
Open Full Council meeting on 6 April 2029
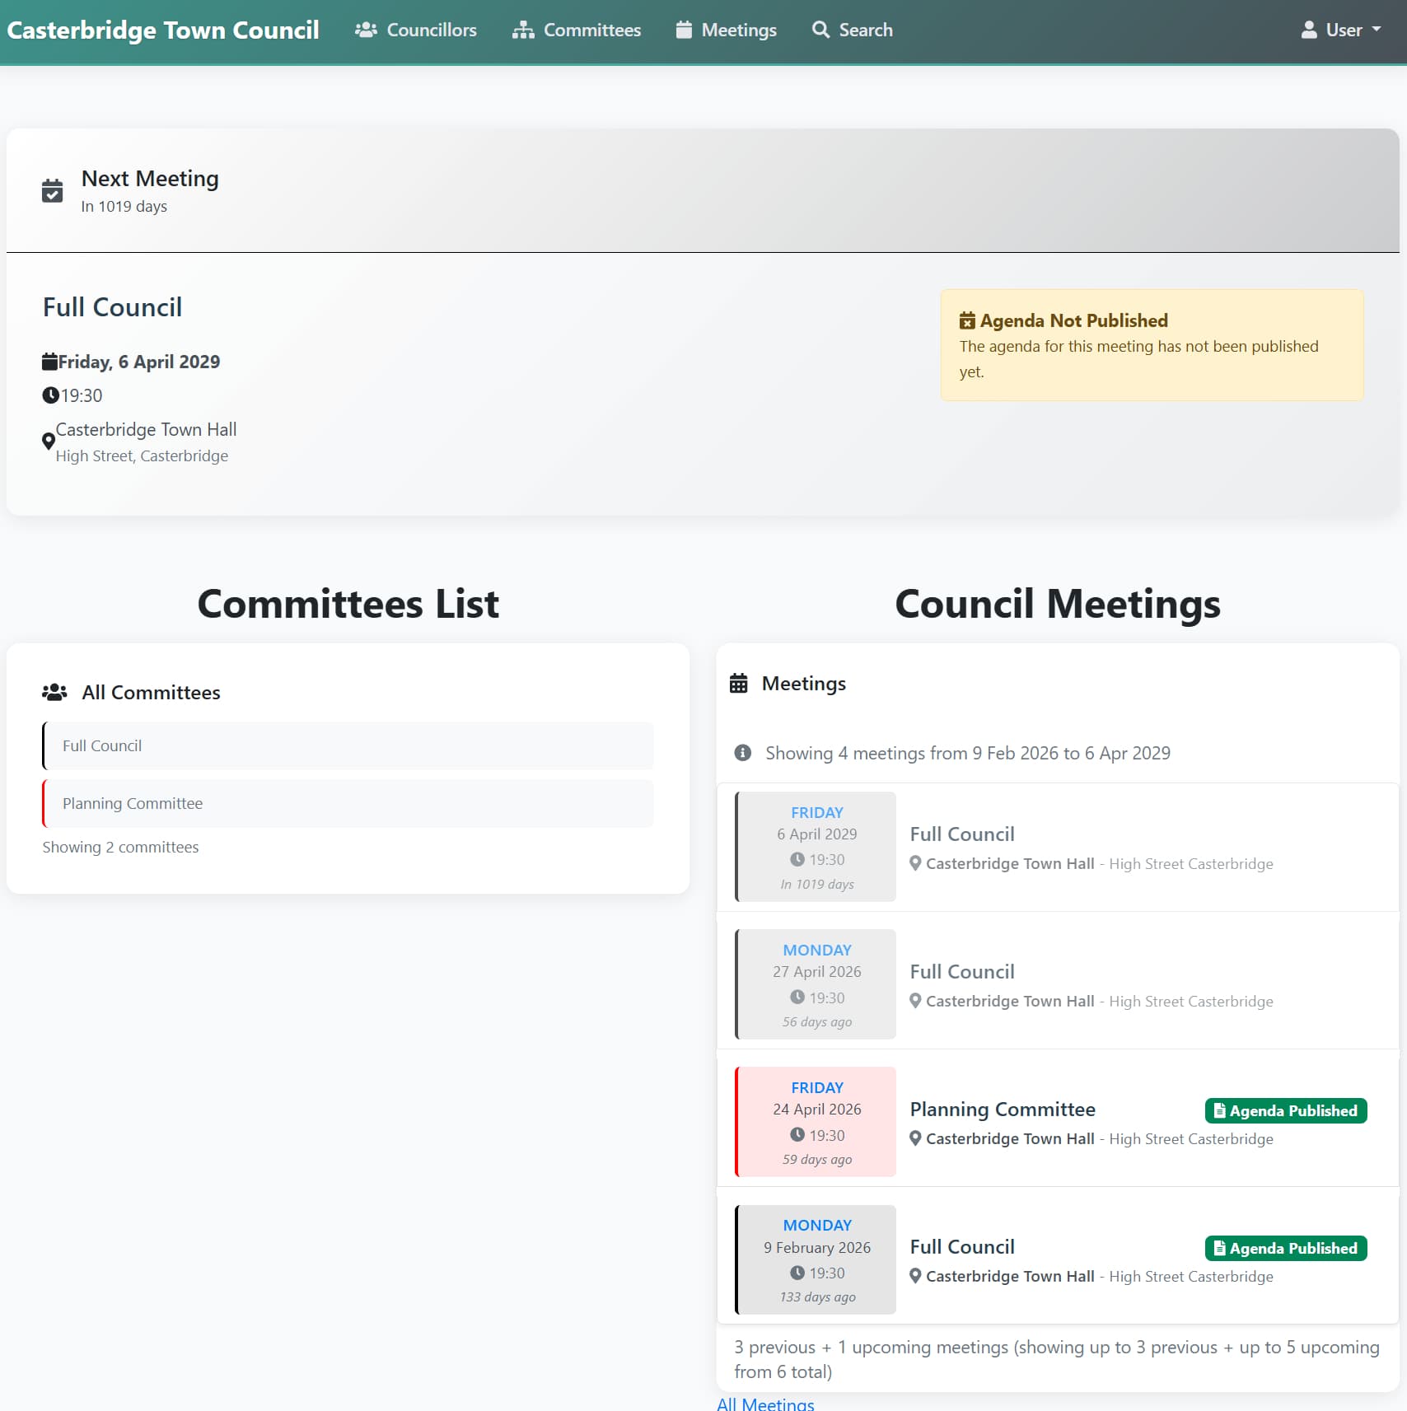(x=962, y=834)
